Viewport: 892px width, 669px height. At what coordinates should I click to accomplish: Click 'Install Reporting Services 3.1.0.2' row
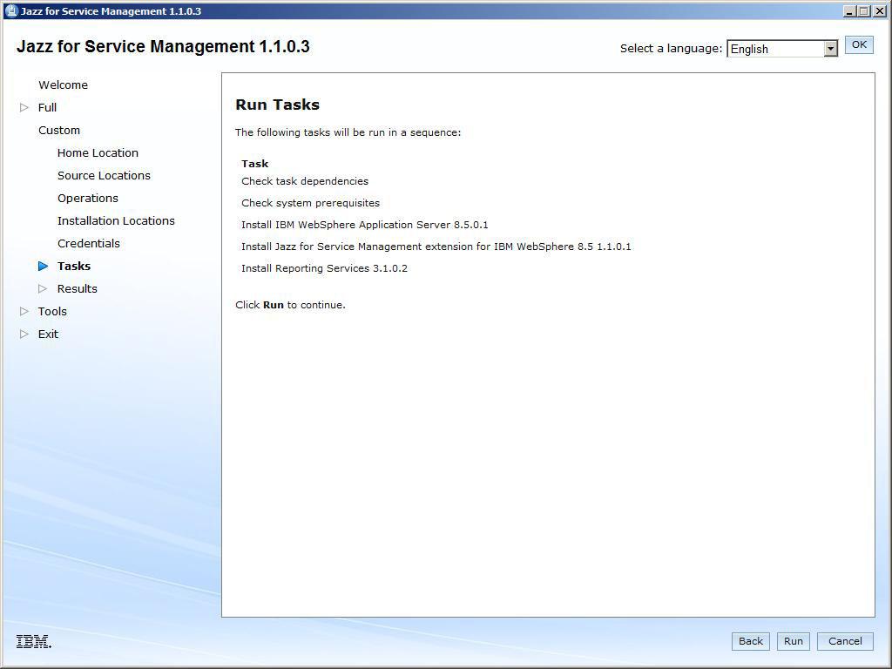[324, 268]
